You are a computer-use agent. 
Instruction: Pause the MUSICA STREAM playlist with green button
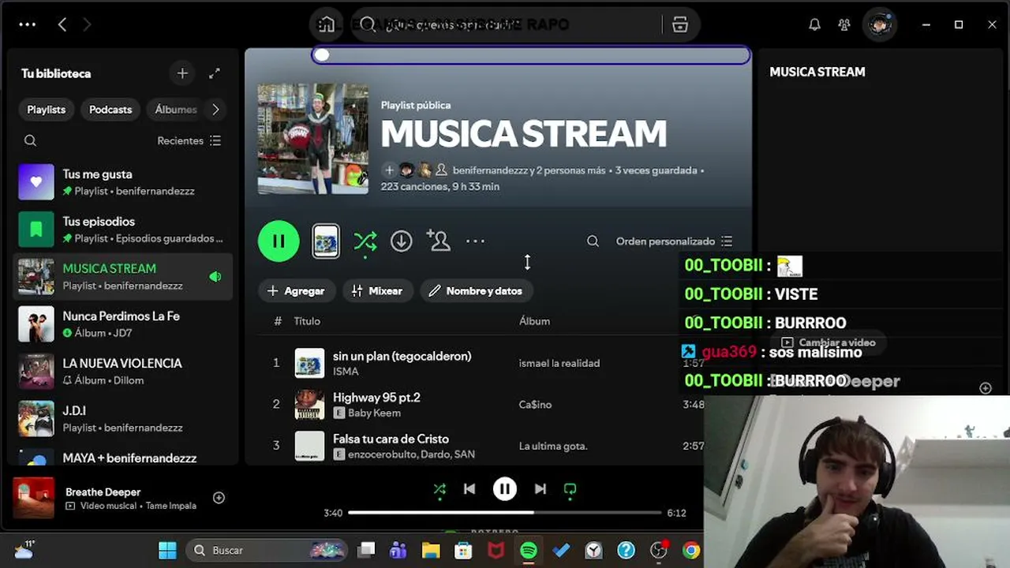279,241
